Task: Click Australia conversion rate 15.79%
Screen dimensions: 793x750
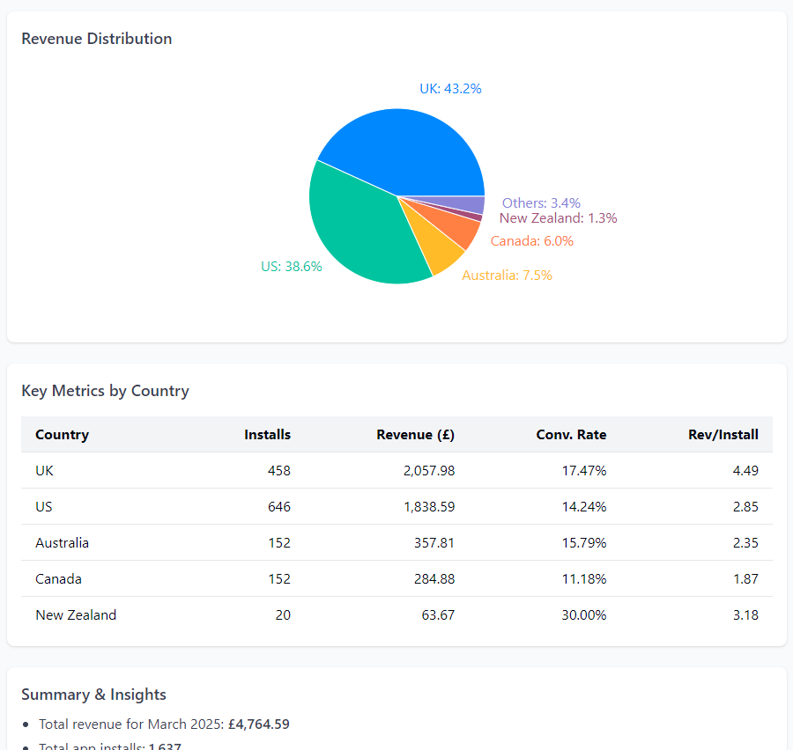Action: tap(584, 543)
